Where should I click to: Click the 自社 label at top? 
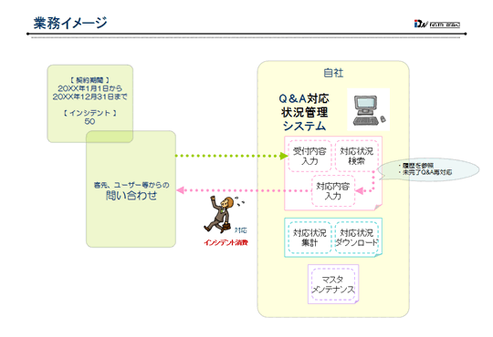[x=333, y=73]
